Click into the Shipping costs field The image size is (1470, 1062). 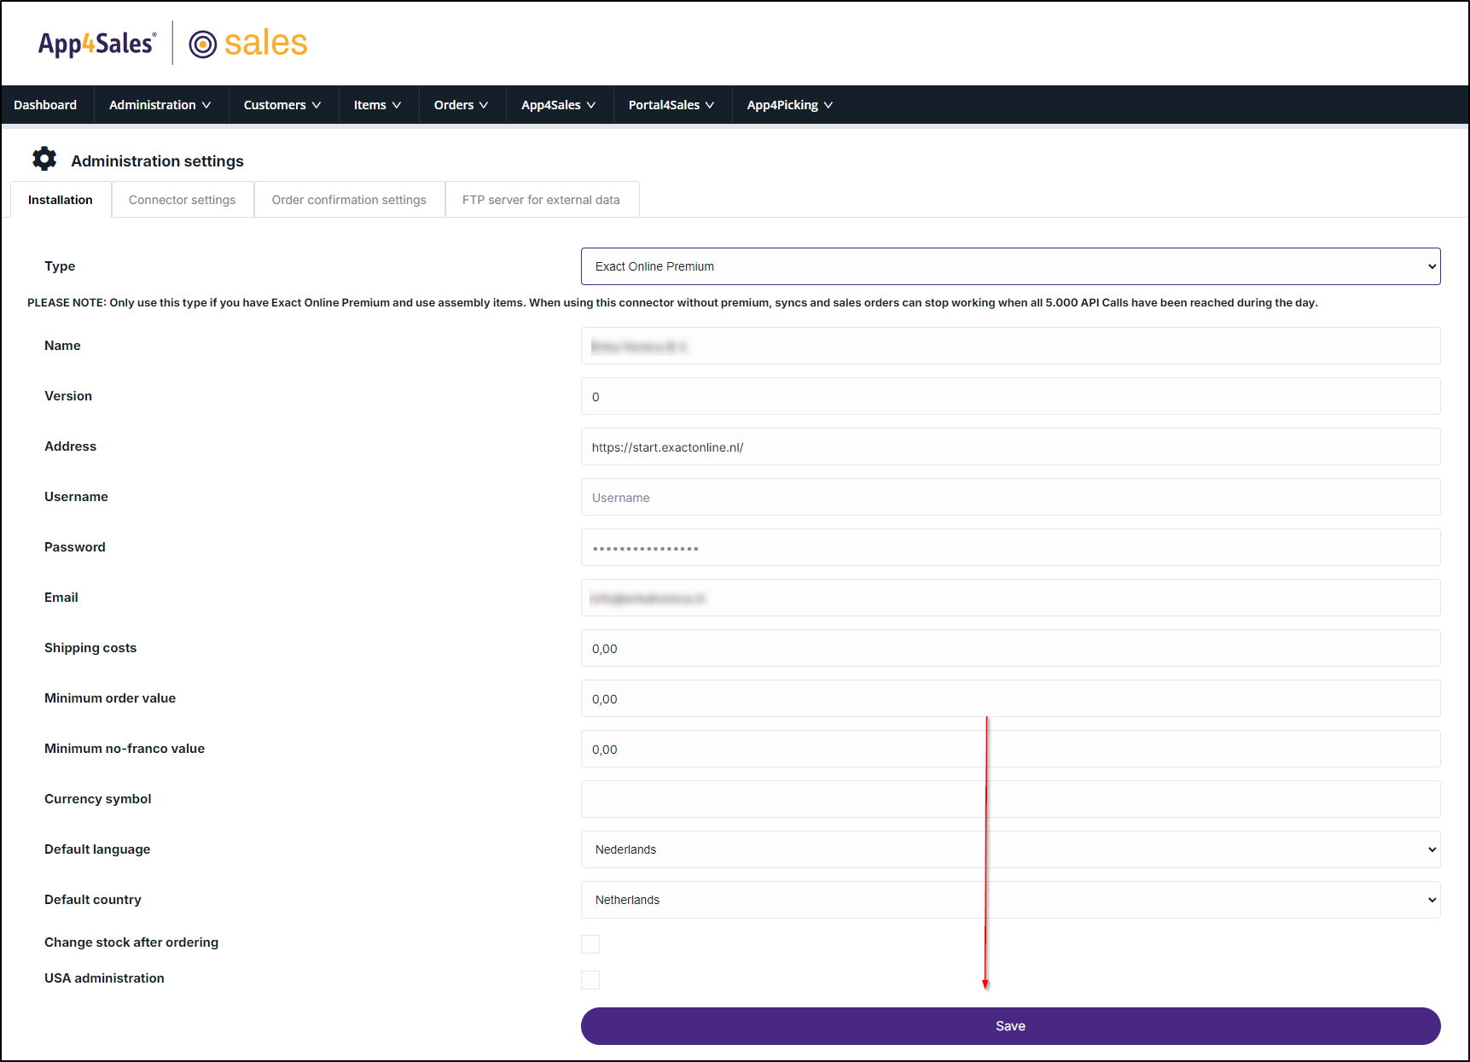[1010, 648]
